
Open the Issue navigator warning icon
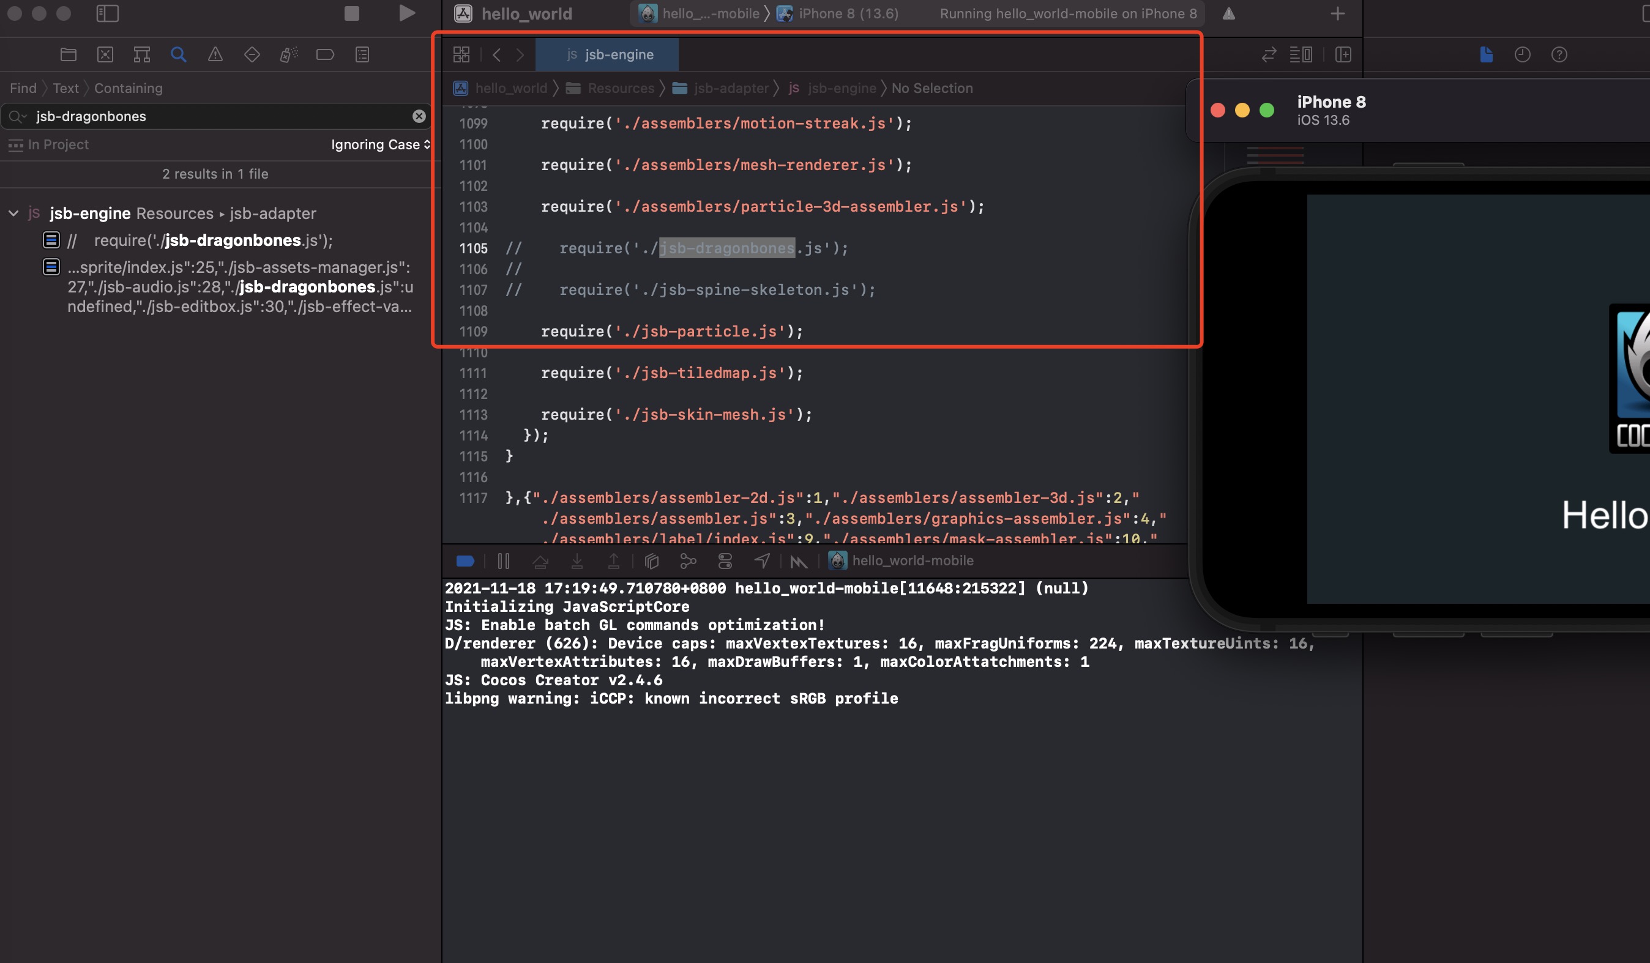click(x=215, y=54)
